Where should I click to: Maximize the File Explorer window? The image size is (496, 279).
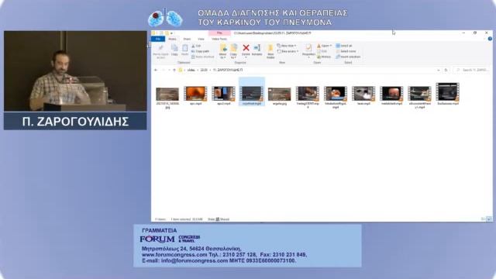point(475,33)
